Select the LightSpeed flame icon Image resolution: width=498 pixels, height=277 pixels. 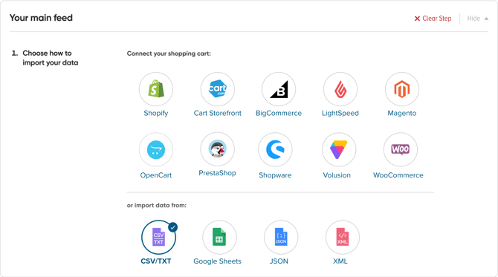pyautogui.click(x=340, y=89)
